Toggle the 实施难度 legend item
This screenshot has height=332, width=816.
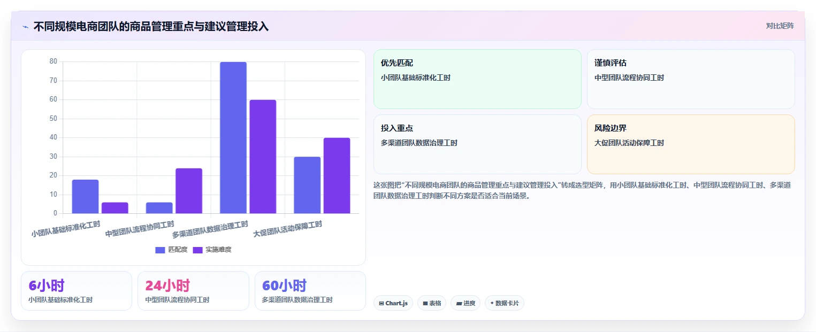point(212,250)
